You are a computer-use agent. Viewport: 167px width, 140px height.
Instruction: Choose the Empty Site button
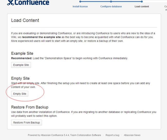[20, 94]
